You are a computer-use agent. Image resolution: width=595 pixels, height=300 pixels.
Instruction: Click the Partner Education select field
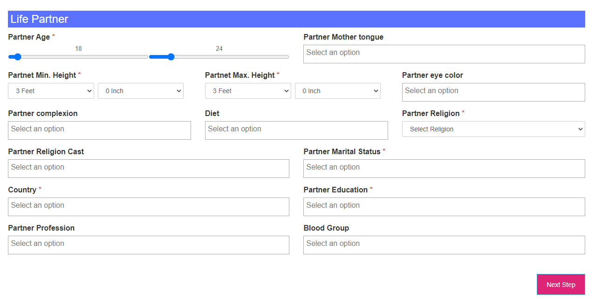pos(444,207)
